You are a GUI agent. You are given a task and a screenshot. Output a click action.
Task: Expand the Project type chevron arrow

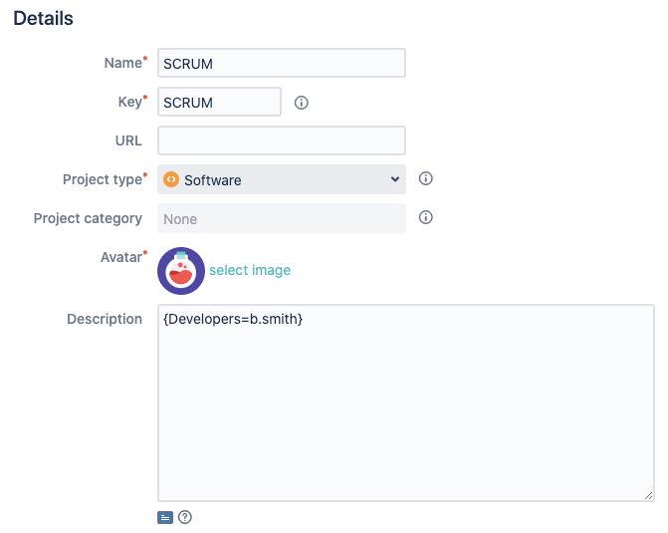coord(395,179)
